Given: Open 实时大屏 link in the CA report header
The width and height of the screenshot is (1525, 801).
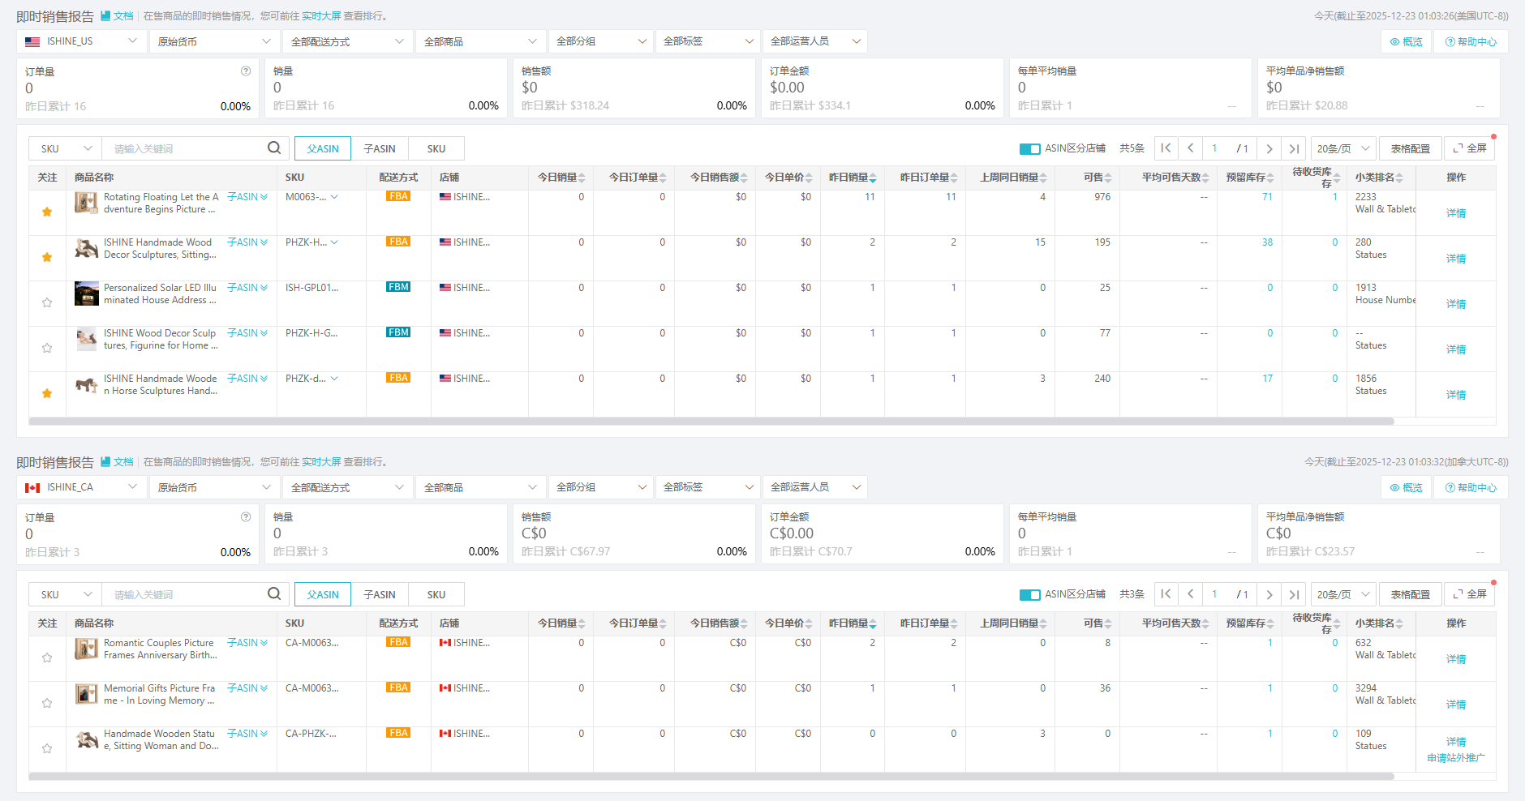Looking at the screenshot, I should pos(321,461).
